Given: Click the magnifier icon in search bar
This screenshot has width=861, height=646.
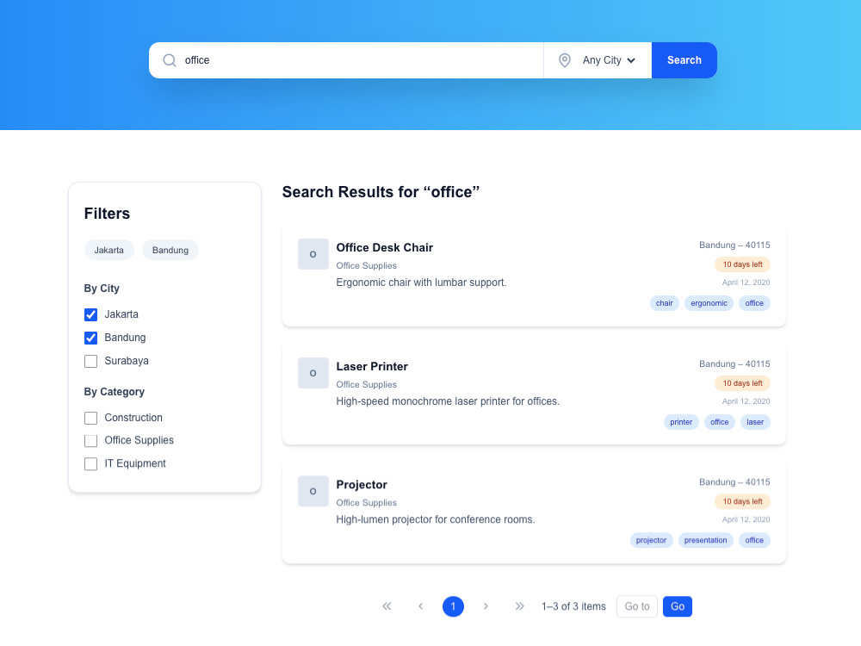Looking at the screenshot, I should tap(170, 60).
